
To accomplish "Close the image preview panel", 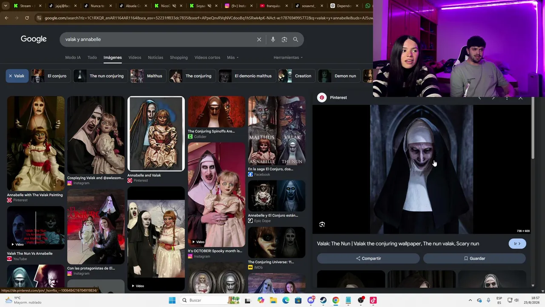I will [x=520, y=98].
